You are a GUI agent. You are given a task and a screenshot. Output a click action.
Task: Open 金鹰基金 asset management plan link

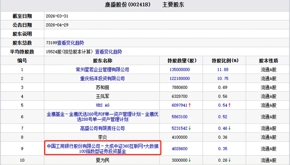tap(102, 117)
